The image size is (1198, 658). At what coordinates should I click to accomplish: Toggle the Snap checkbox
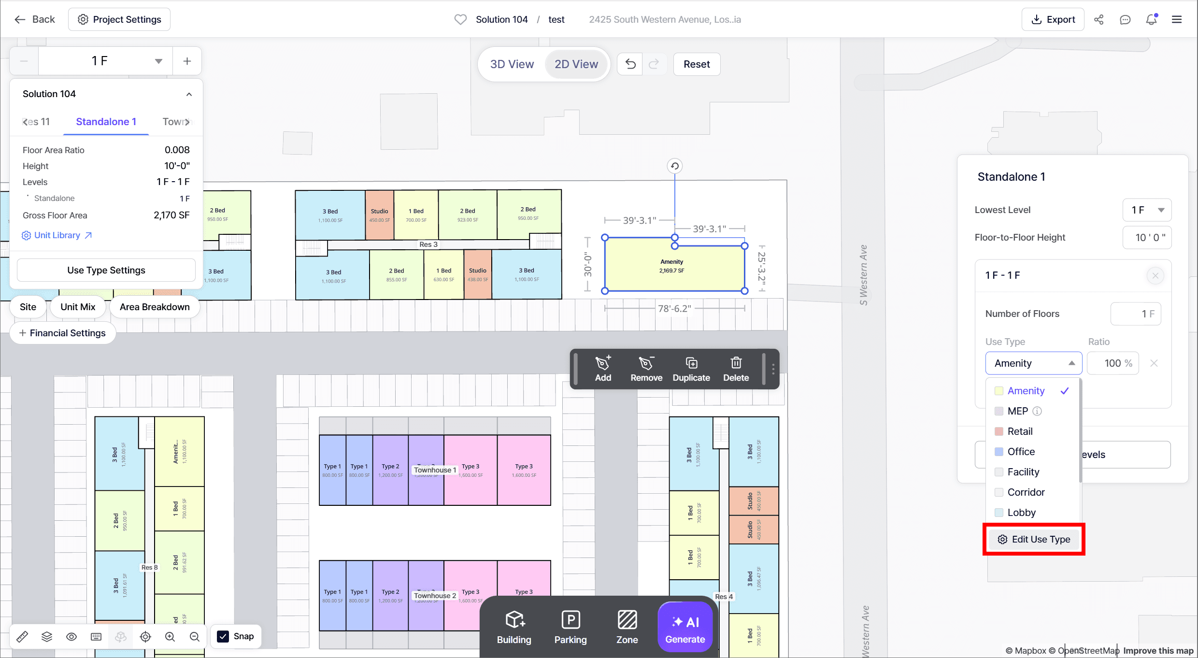[x=223, y=636]
